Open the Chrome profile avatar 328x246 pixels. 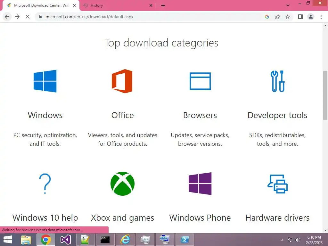coord(311,17)
